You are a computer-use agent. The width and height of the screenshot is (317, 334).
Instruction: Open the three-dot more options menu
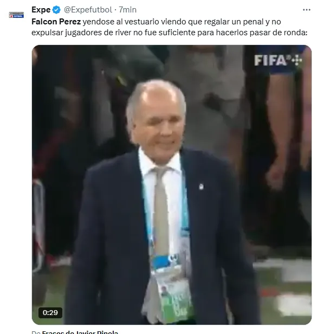(x=306, y=10)
